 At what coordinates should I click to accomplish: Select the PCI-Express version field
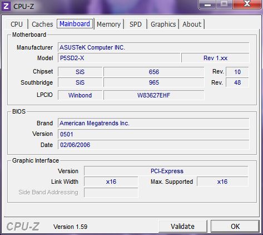(x=166, y=171)
